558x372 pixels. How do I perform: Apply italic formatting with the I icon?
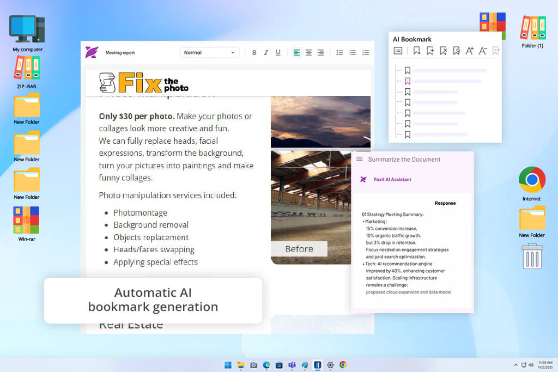(x=266, y=53)
